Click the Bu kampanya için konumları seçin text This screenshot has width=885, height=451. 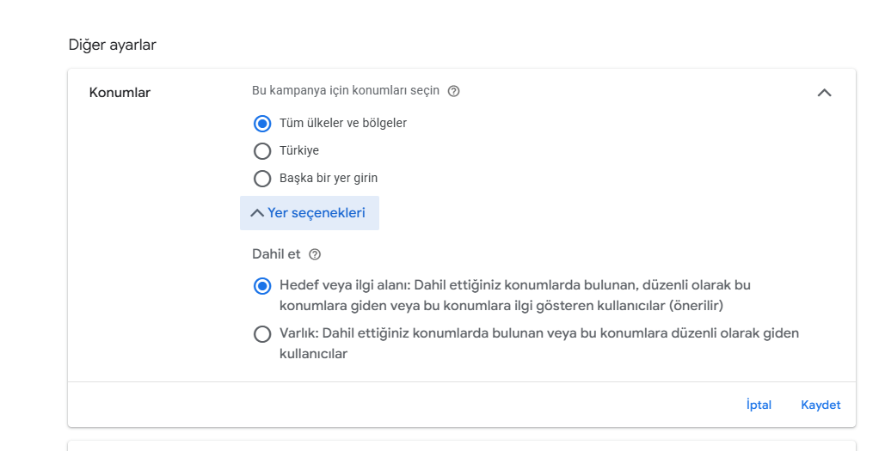coord(346,91)
